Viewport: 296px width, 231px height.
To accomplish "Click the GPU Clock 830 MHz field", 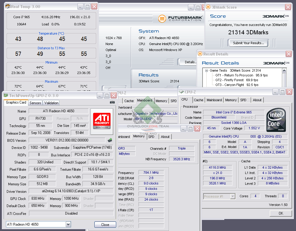I will [x=38, y=198].
